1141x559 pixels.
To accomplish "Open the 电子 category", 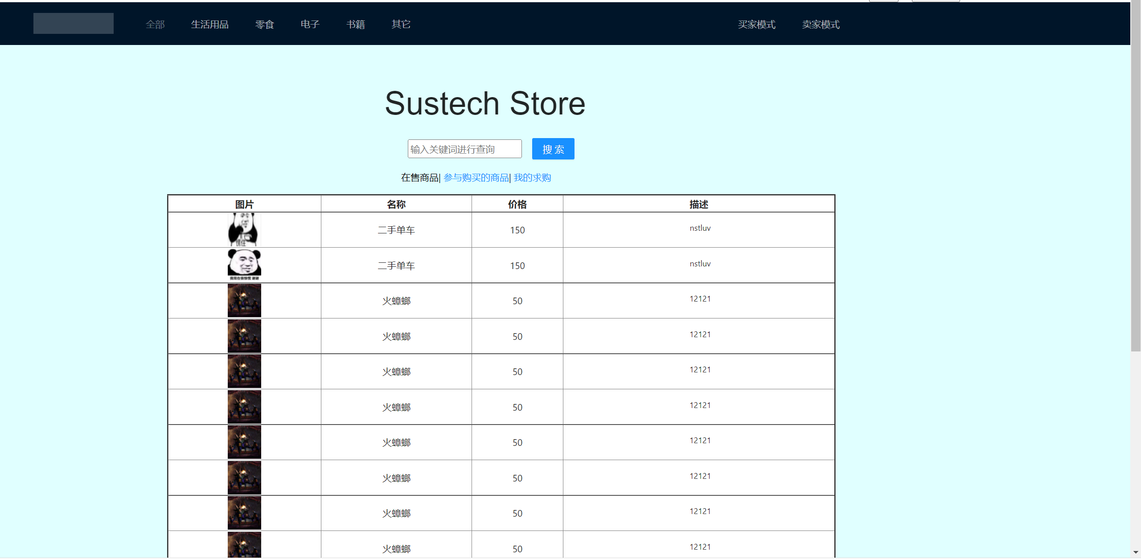I will [x=310, y=24].
